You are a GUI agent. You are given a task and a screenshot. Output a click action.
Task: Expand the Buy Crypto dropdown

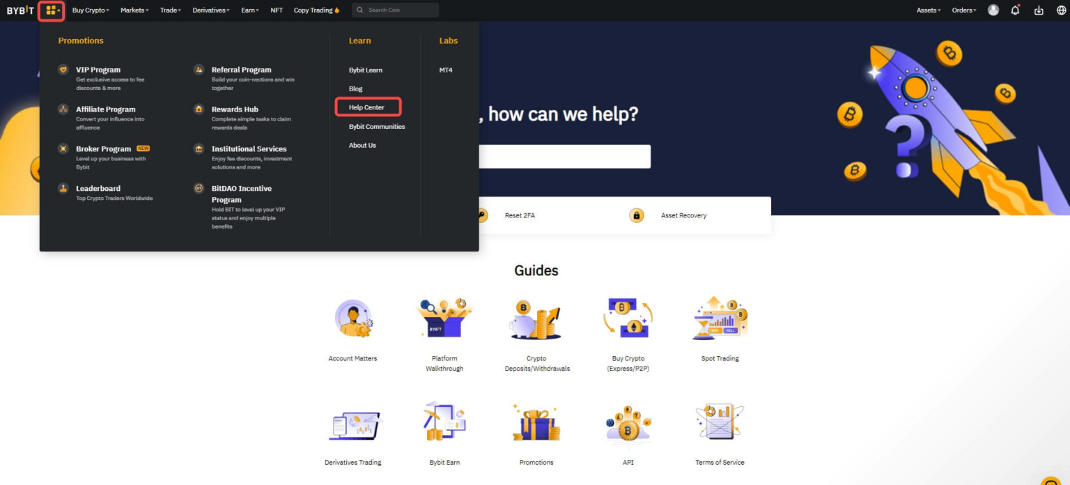[x=91, y=10]
